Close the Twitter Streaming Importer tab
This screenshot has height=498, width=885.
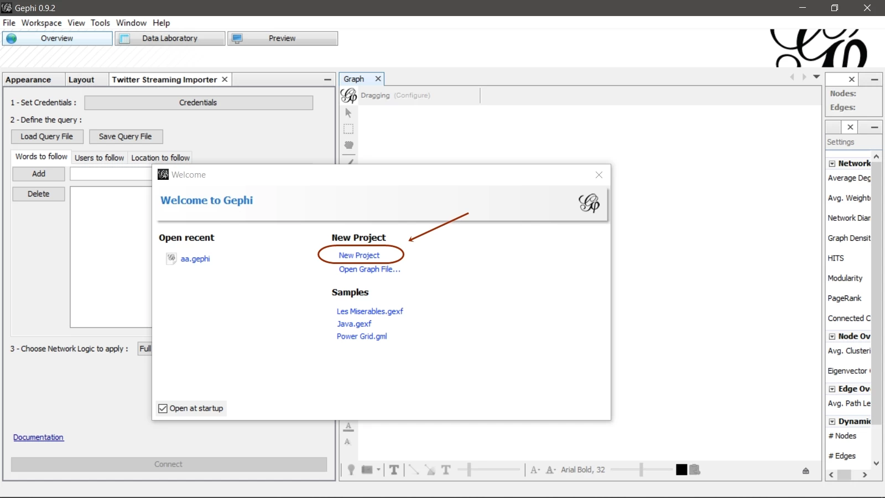coord(225,80)
